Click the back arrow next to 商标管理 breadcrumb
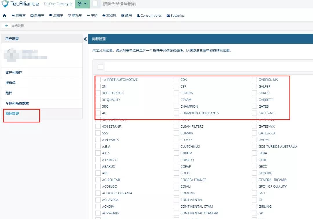 (x=6, y=25)
